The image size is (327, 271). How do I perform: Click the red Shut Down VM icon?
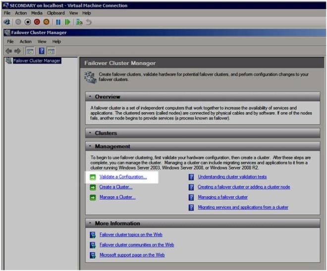point(37,22)
